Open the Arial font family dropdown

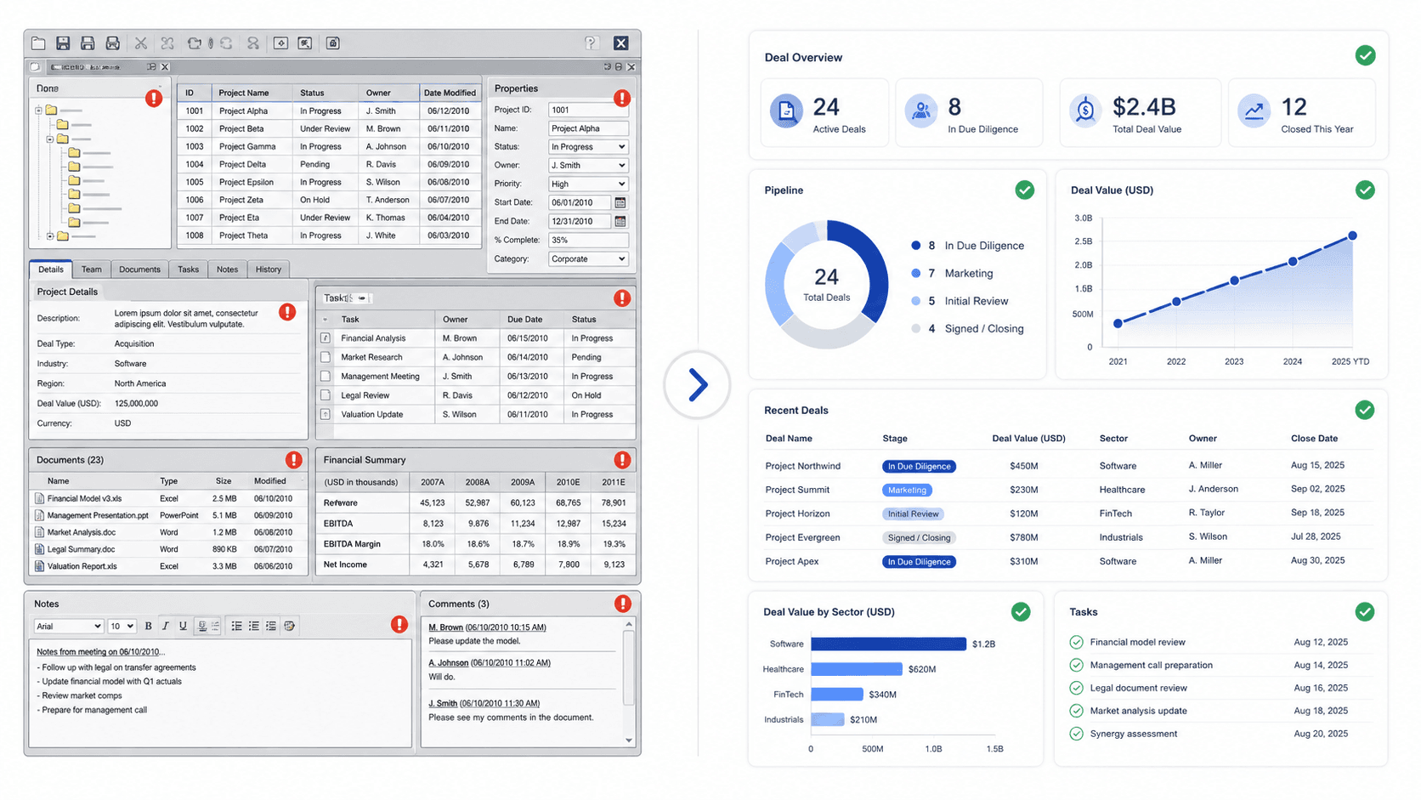tap(69, 627)
